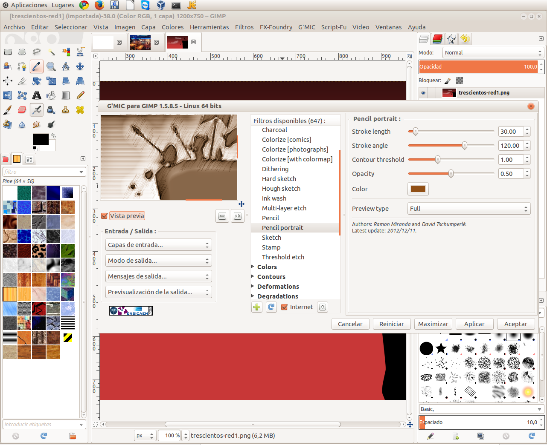Open the layer Modo Normal dropdown
The width and height of the screenshot is (547, 445).
coord(493,53)
